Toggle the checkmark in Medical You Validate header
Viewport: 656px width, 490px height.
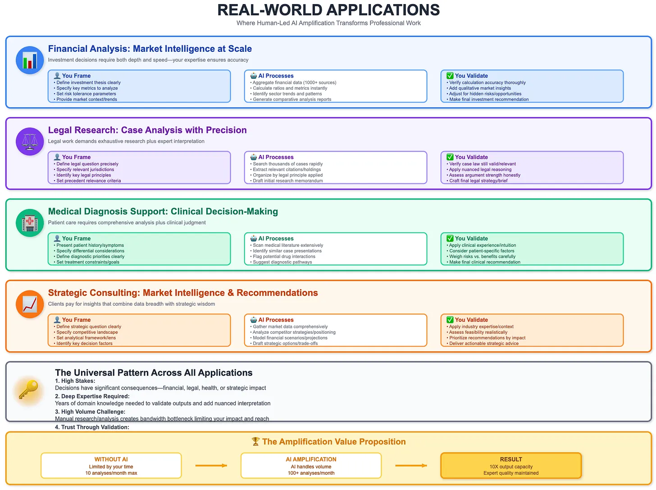tap(450, 238)
